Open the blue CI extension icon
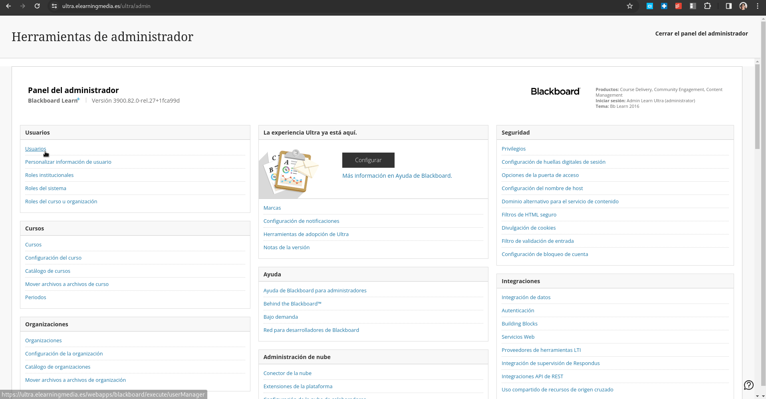Screen dimensions: 766x399 point(650,6)
